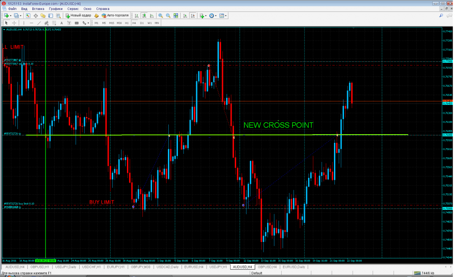Open the Сервис menu
This screenshot has width=455, height=277.
tap(73, 9)
